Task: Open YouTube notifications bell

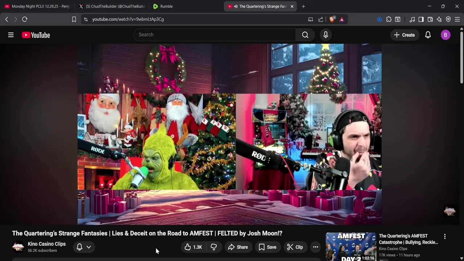Action: coord(428,35)
